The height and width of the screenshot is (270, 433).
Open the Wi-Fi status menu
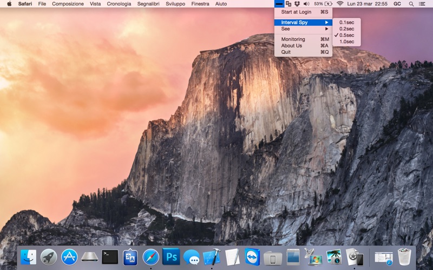[x=340, y=4]
